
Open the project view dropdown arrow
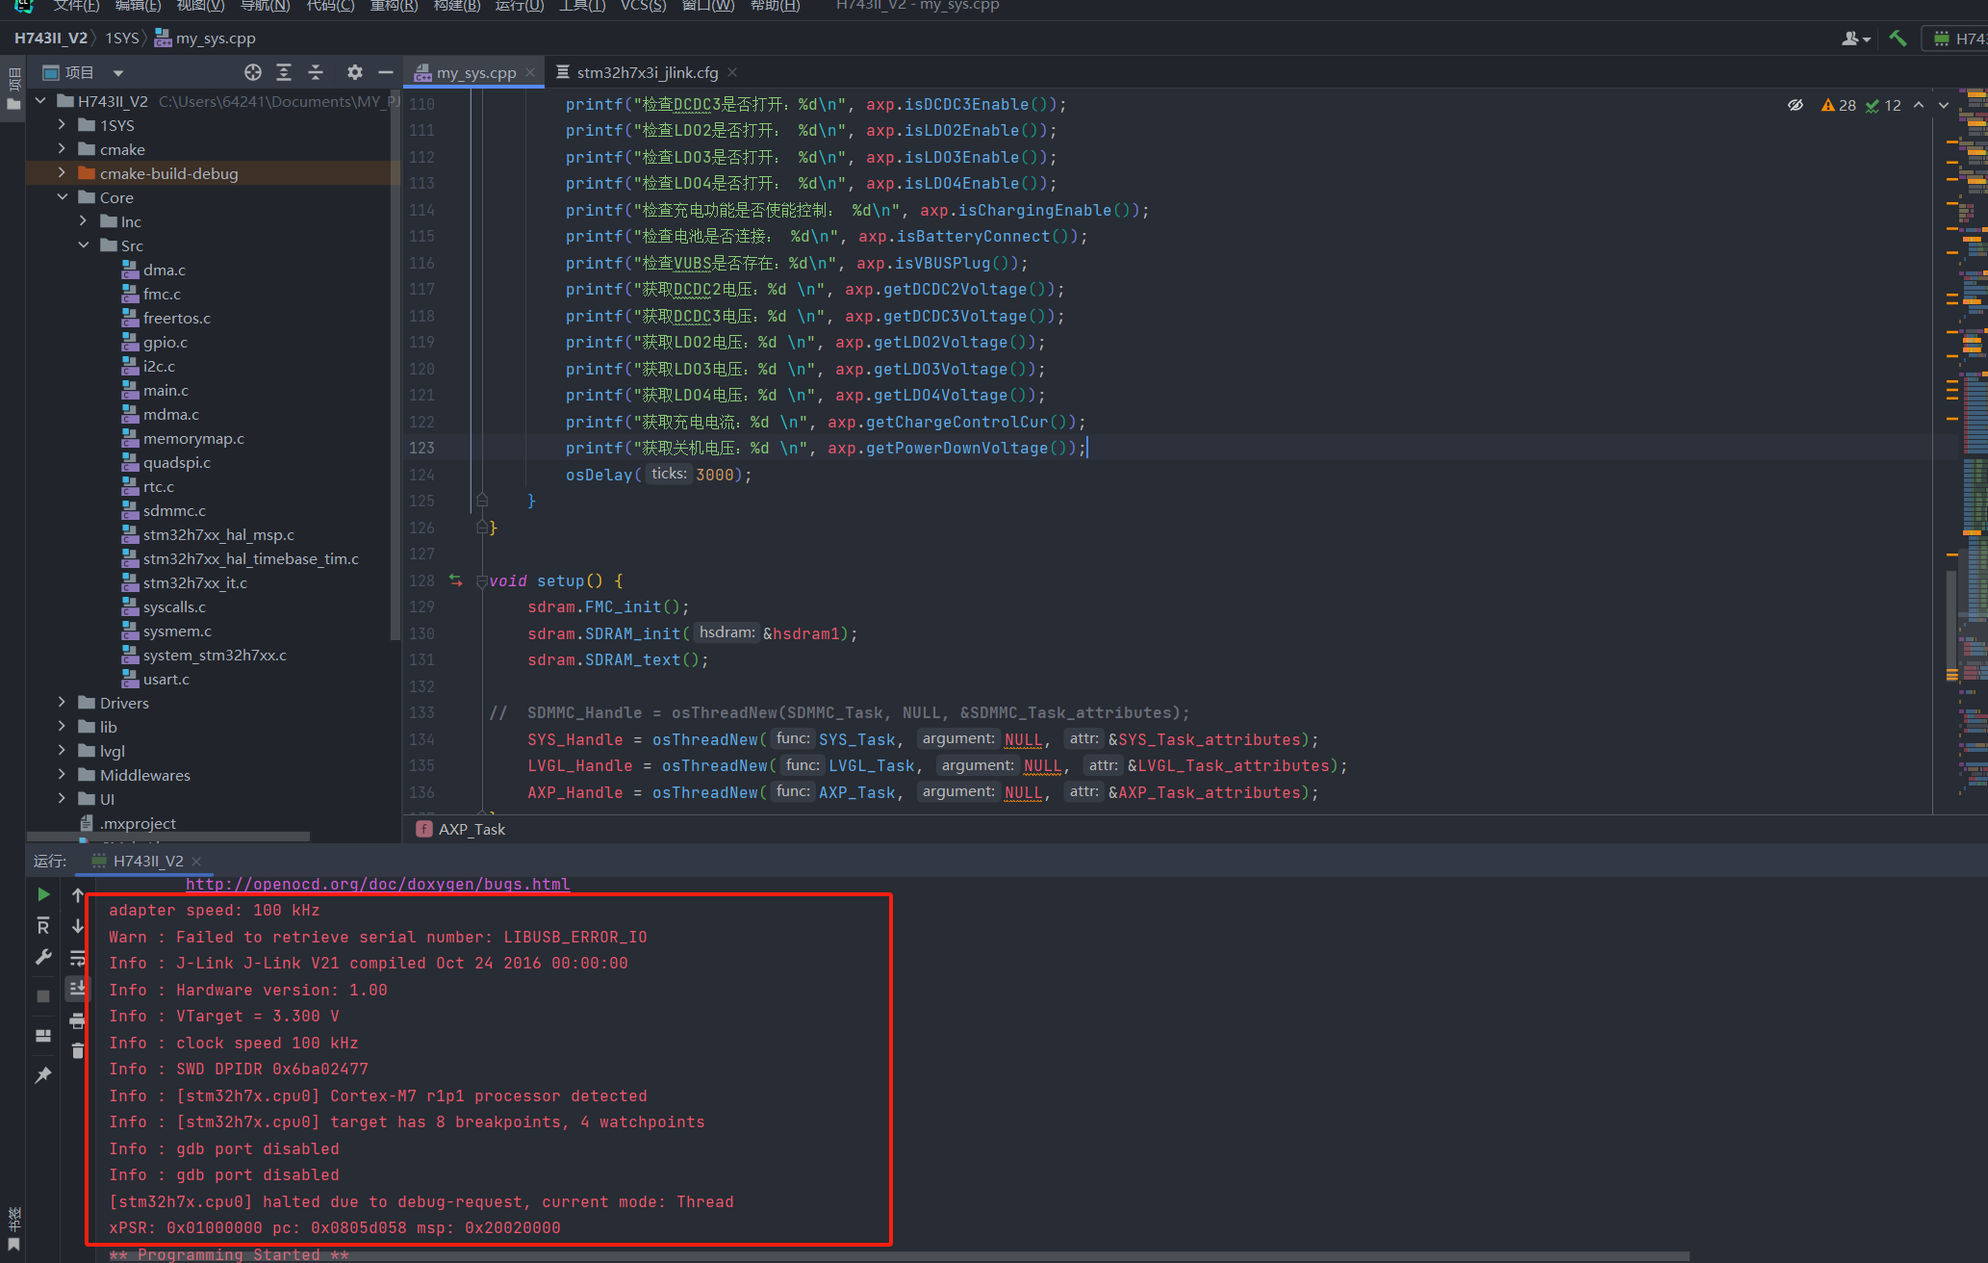coord(118,73)
